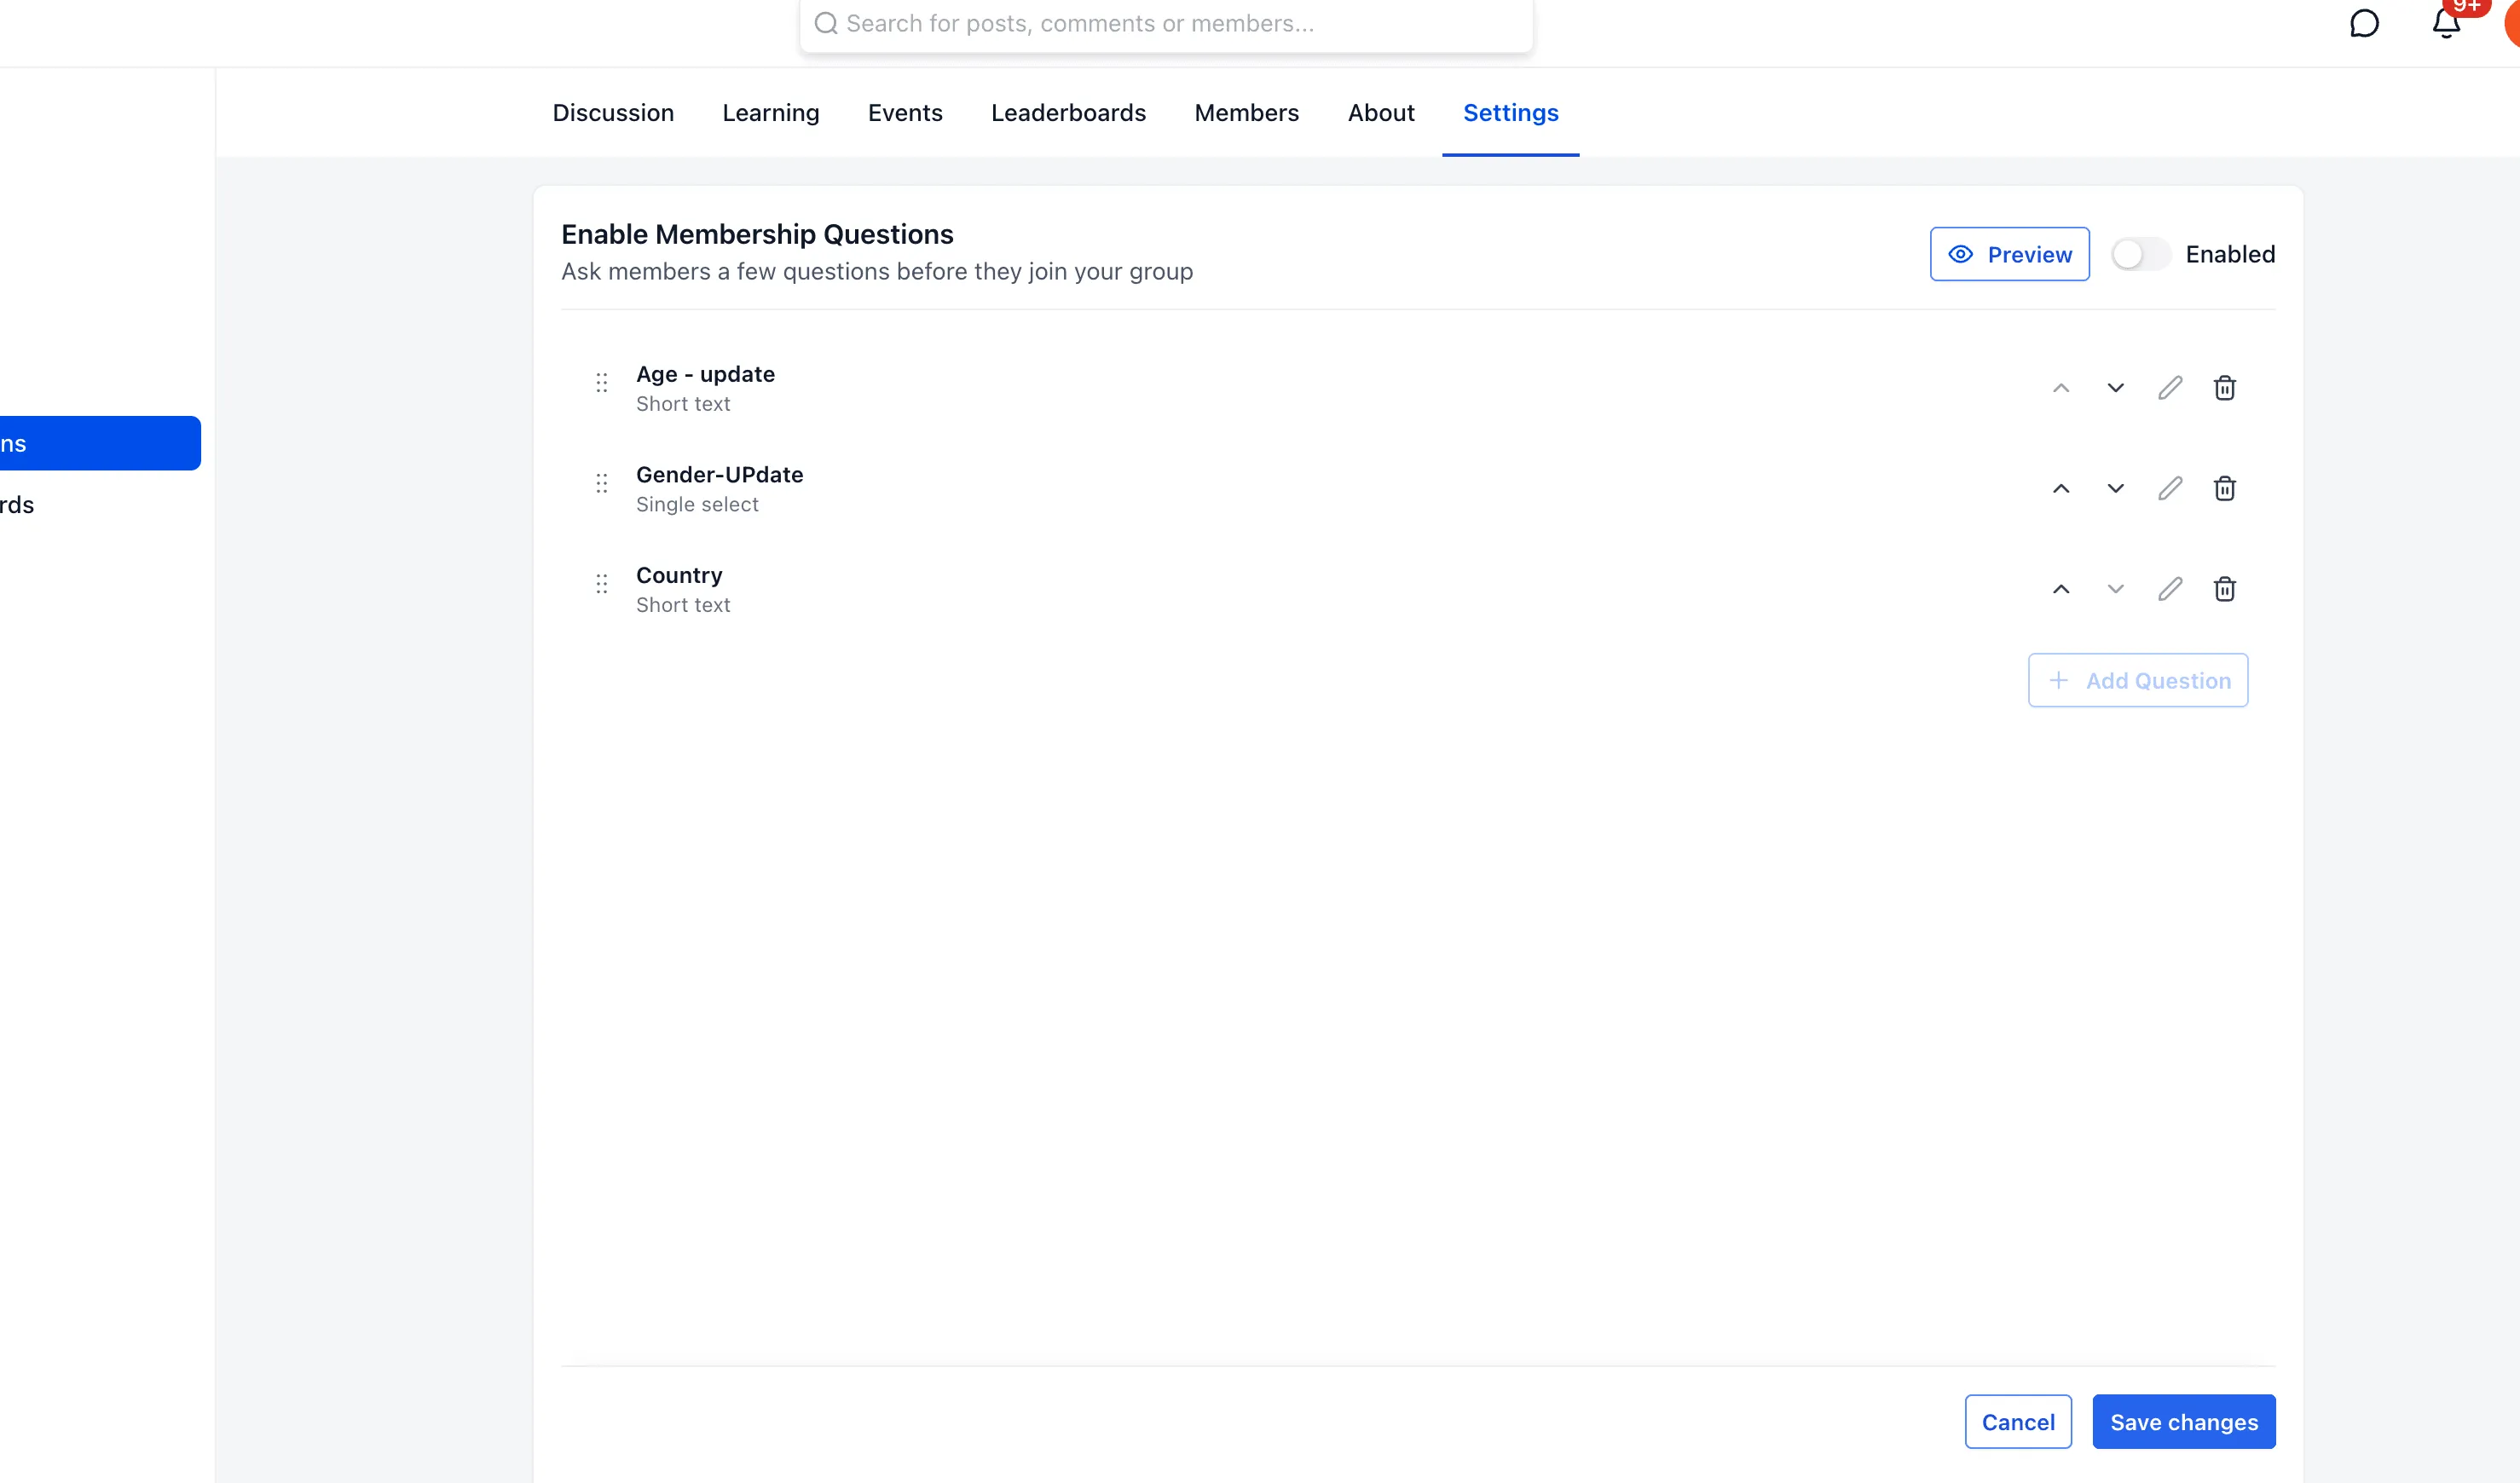Click the Save changes button
2520x1483 pixels.
(2184, 1421)
